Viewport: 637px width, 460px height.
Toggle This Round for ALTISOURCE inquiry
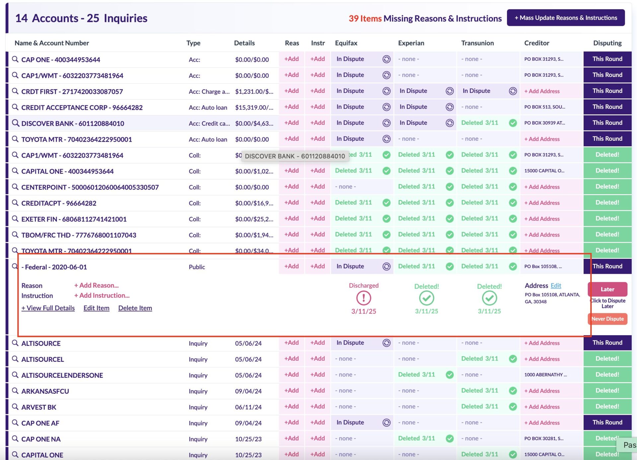(x=607, y=343)
